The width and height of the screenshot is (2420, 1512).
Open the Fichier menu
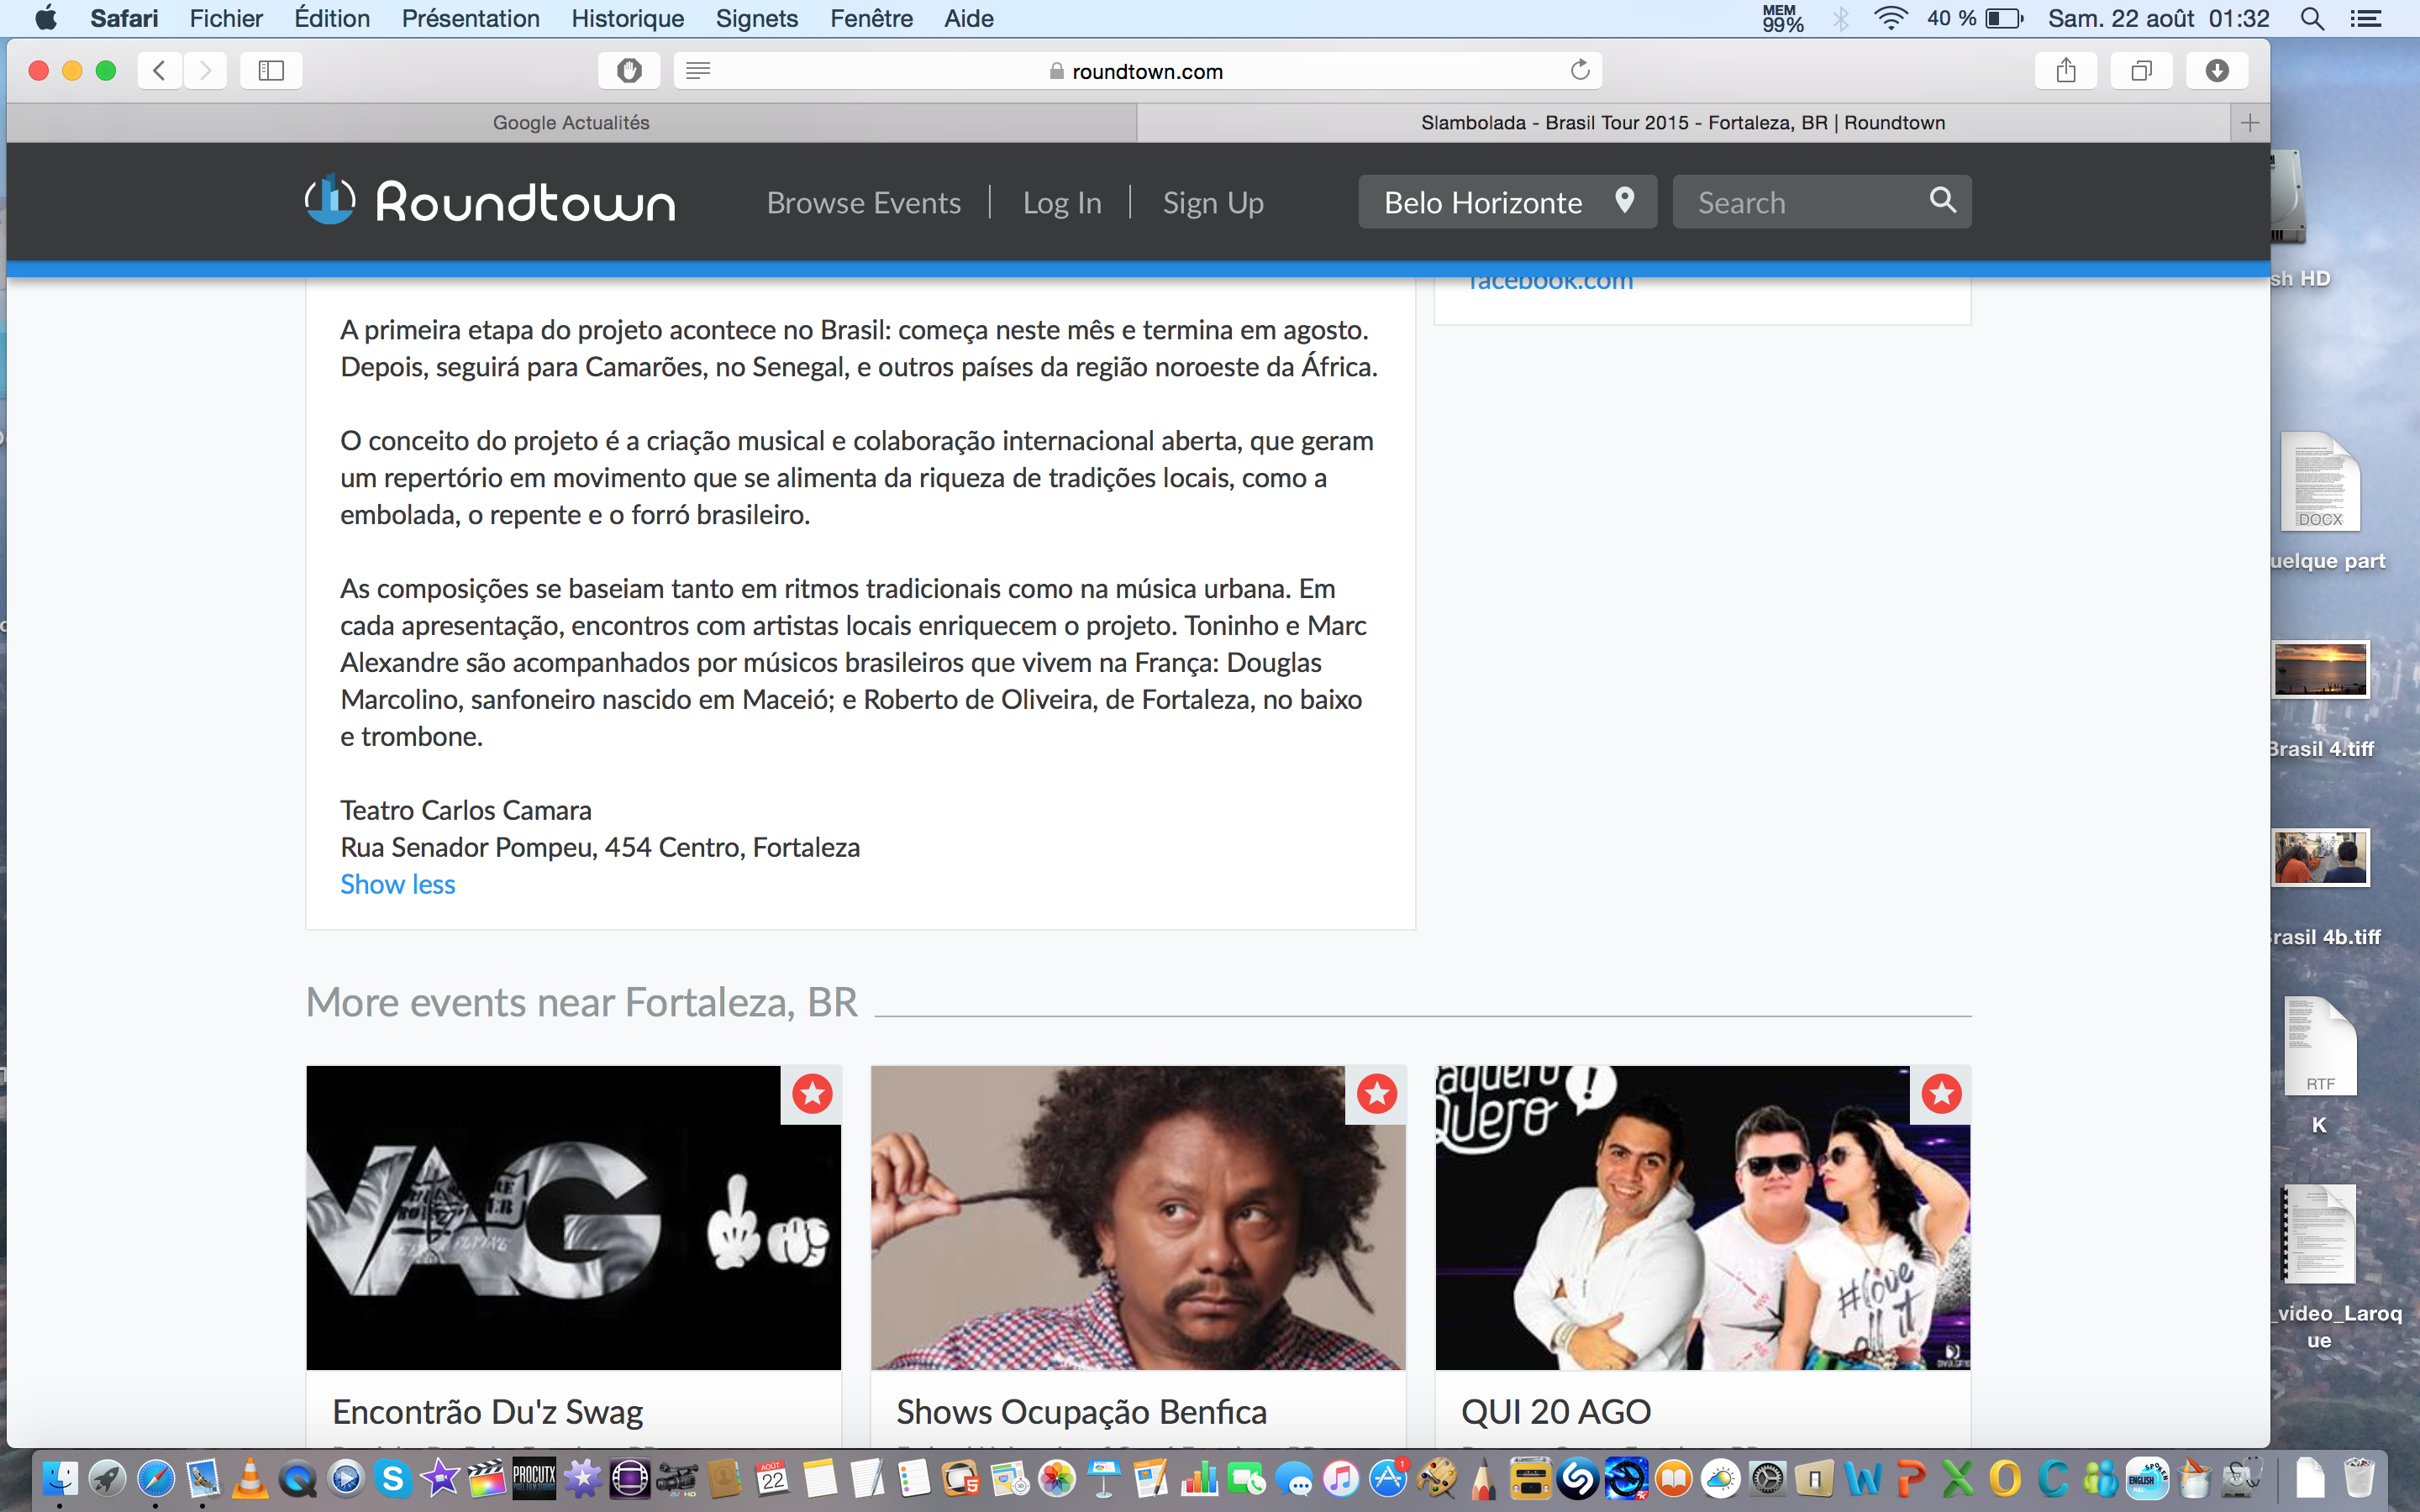226,18
